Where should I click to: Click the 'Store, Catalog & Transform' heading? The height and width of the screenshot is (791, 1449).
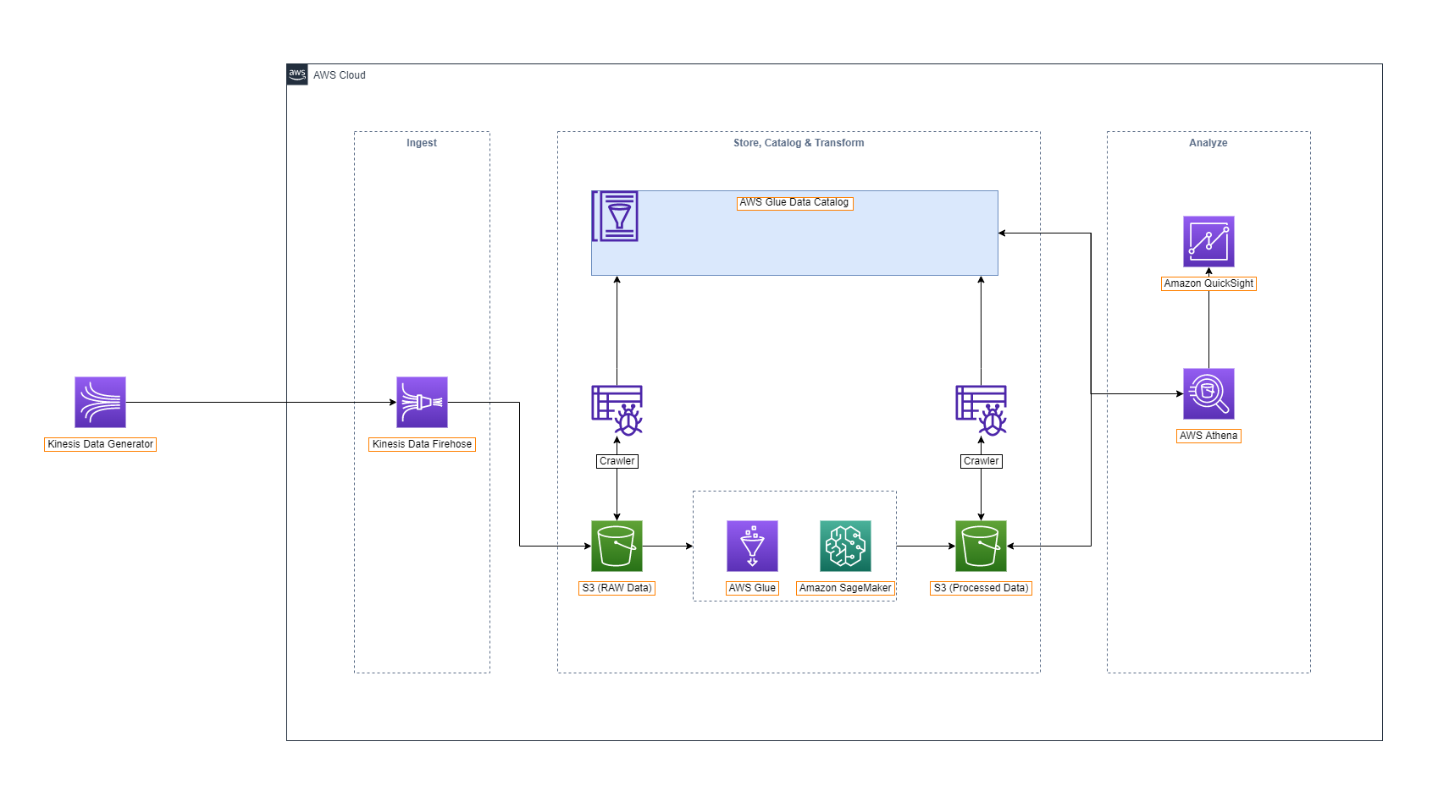pyautogui.click(x=799, y=143)
